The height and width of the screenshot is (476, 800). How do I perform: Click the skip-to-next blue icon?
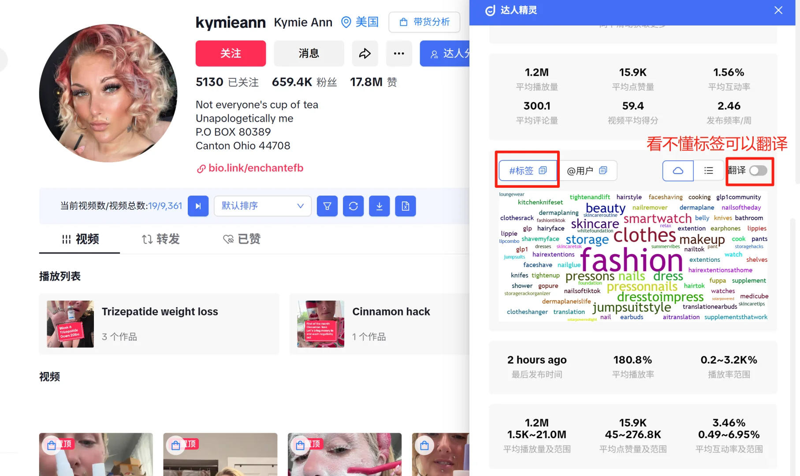point(198,206)
